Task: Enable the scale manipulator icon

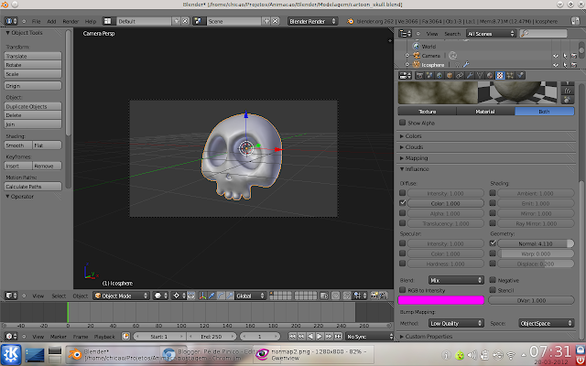Action: click(230, 296)
